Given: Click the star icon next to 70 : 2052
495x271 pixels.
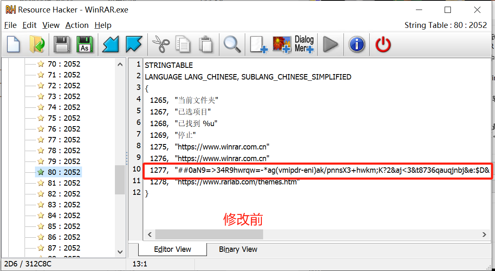Looking at the screenshot, I should point(41,64).
